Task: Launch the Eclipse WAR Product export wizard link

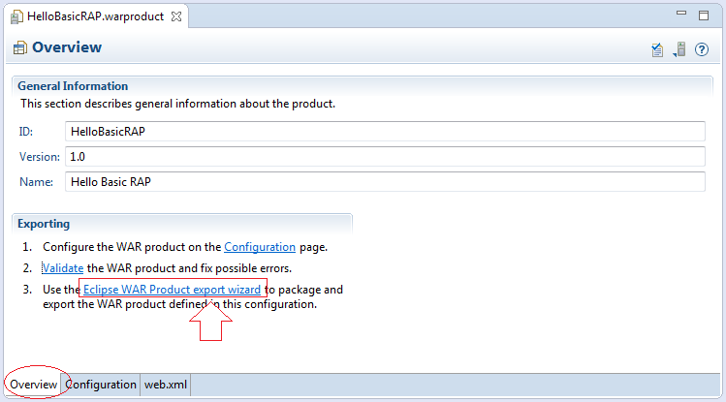Action: pyautogui.click(x=172, y=290)
